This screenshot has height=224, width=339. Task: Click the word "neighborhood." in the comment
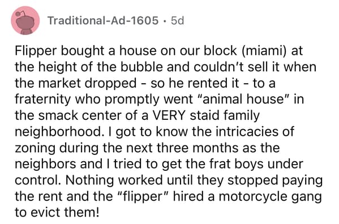tap(58, 132)
